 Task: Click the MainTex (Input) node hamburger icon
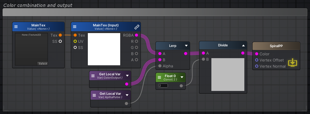[x=75, y=27]
